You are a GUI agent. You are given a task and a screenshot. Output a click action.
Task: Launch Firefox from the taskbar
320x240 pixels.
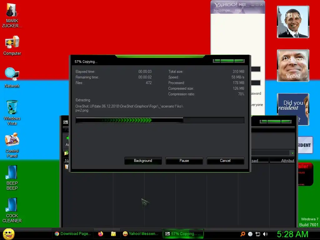101,234
